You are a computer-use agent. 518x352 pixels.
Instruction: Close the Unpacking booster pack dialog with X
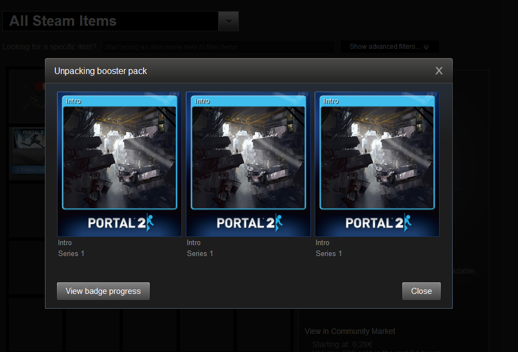pos(439,71)
